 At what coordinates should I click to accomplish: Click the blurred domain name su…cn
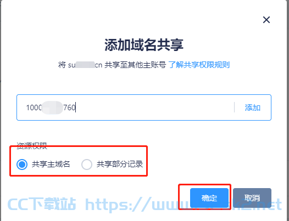(x=85, y=65)
